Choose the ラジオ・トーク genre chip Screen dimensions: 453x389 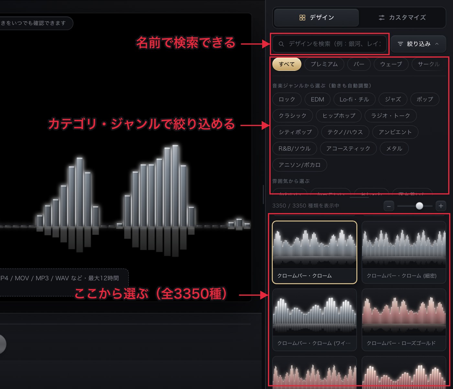(x=391, y=116)
